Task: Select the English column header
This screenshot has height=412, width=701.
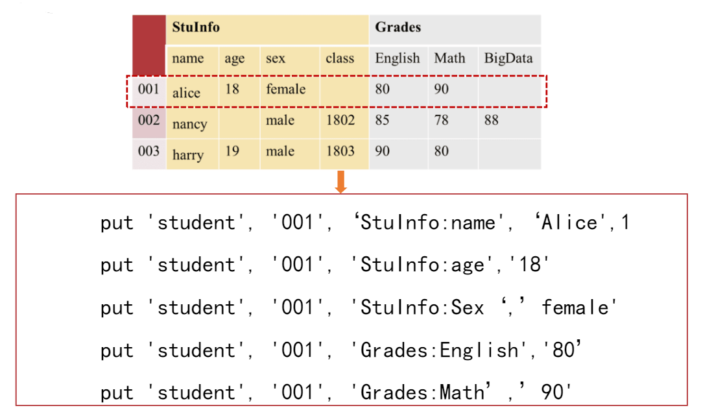Action: (398, 60)
